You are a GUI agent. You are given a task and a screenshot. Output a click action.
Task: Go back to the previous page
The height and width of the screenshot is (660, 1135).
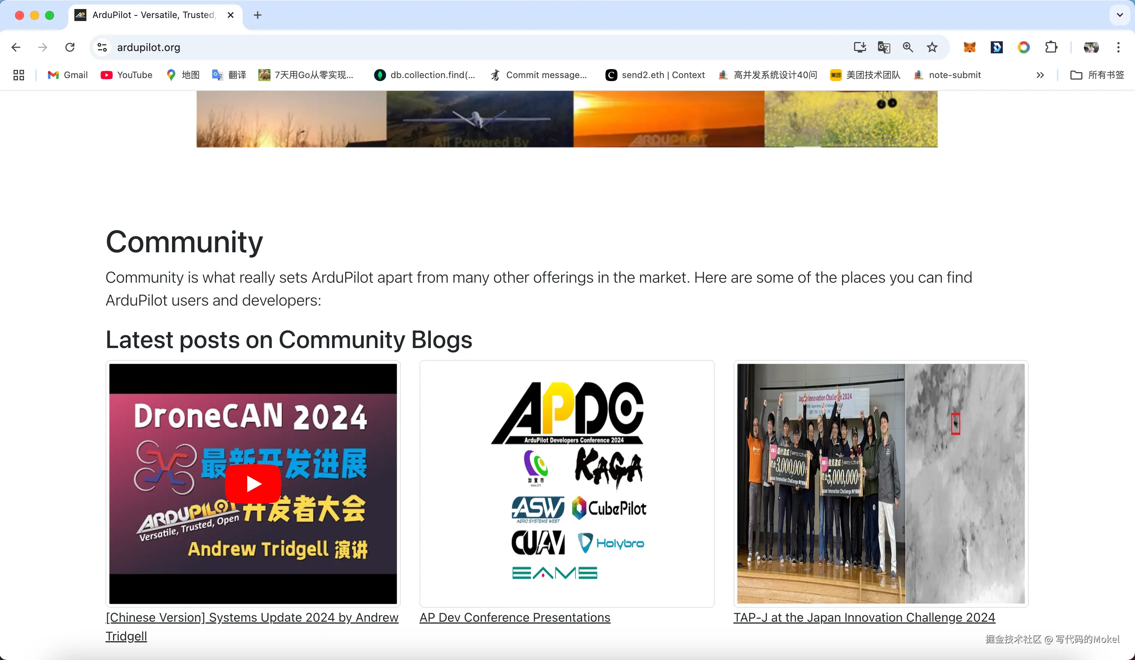(16, 47)
